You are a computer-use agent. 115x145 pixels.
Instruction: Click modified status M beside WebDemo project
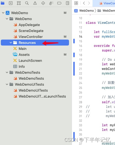65,13
